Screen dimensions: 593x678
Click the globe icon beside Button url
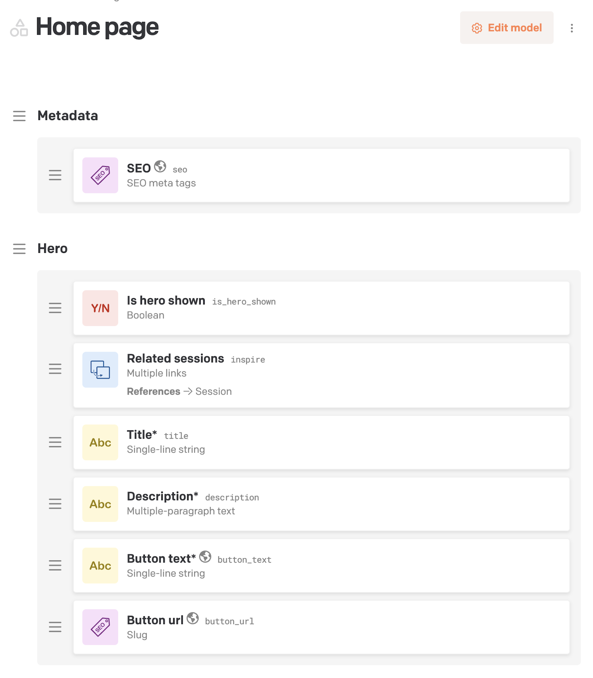click(x=193, y=618)
